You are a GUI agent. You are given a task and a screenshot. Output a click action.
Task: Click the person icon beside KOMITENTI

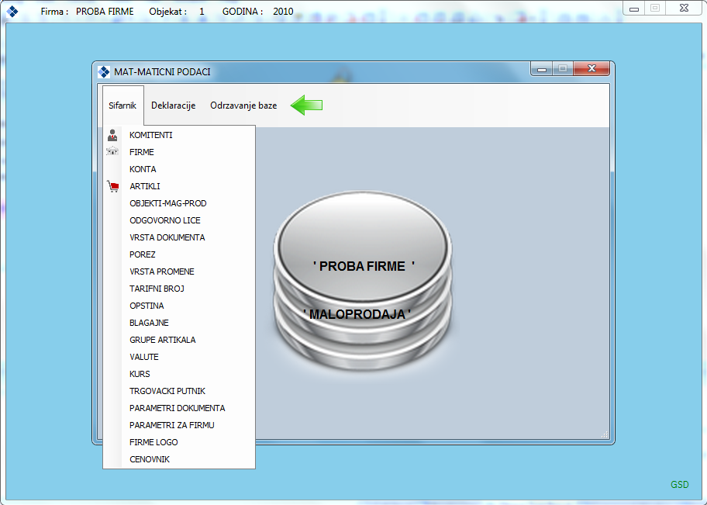[112, 135]
